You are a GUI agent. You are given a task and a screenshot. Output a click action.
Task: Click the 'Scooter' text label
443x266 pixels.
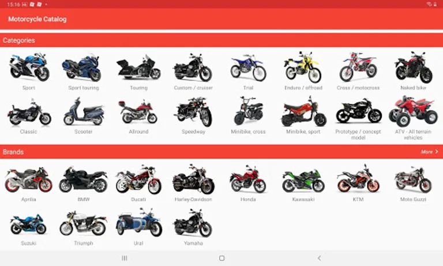(x=84, y=132)
